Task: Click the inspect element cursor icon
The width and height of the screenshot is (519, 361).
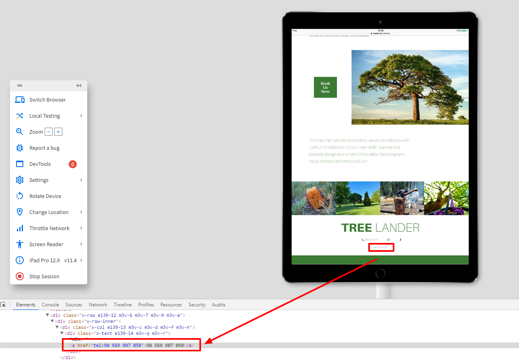Action: click(x=3, y=305)
